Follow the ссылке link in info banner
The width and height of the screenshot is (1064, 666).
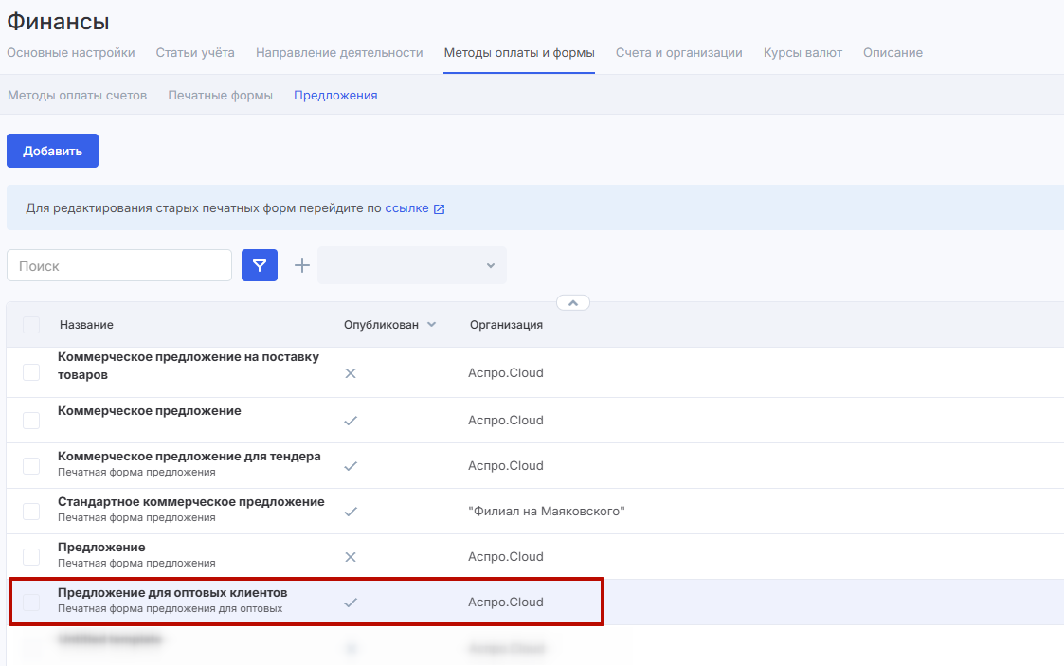point(406,208)
